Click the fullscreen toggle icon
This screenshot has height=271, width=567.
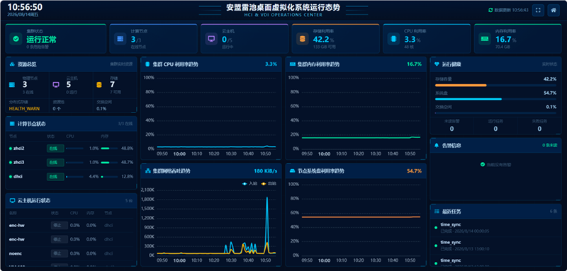[538, 10]
